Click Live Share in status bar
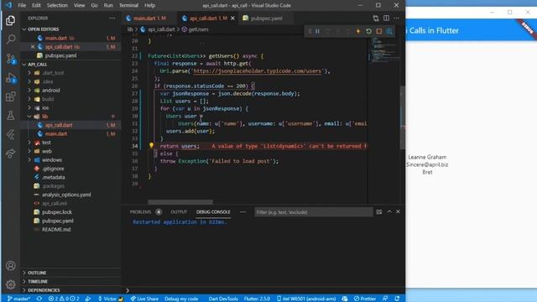Viewport: 537px width, 302px height. (x=144, y=299)
